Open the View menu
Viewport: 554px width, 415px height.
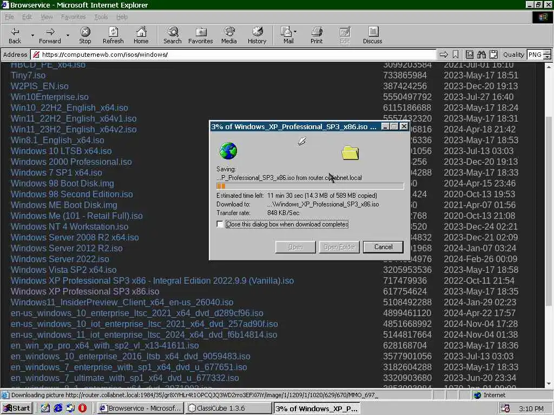click(x=47, y=17)
